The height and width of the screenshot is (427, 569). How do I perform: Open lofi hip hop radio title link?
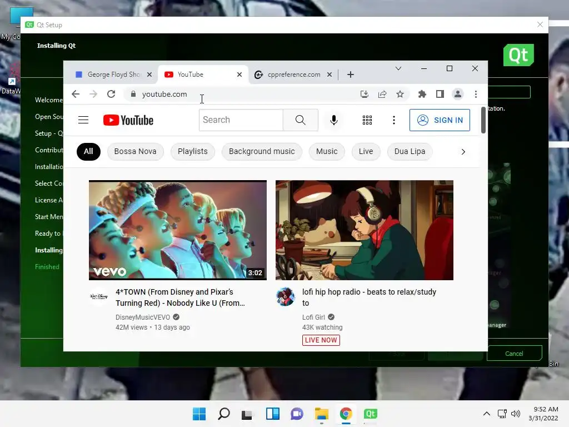point(369,297)
